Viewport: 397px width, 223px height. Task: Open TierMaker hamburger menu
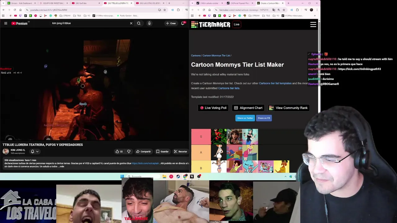[x=313, y=24]
